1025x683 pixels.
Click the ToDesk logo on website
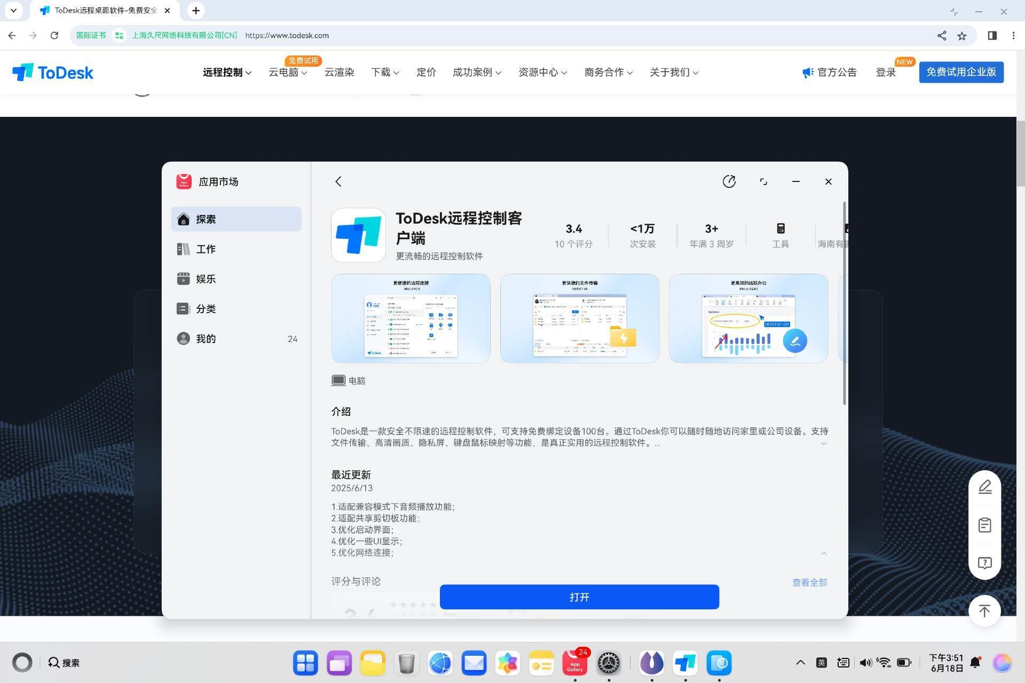click(53, 72)
